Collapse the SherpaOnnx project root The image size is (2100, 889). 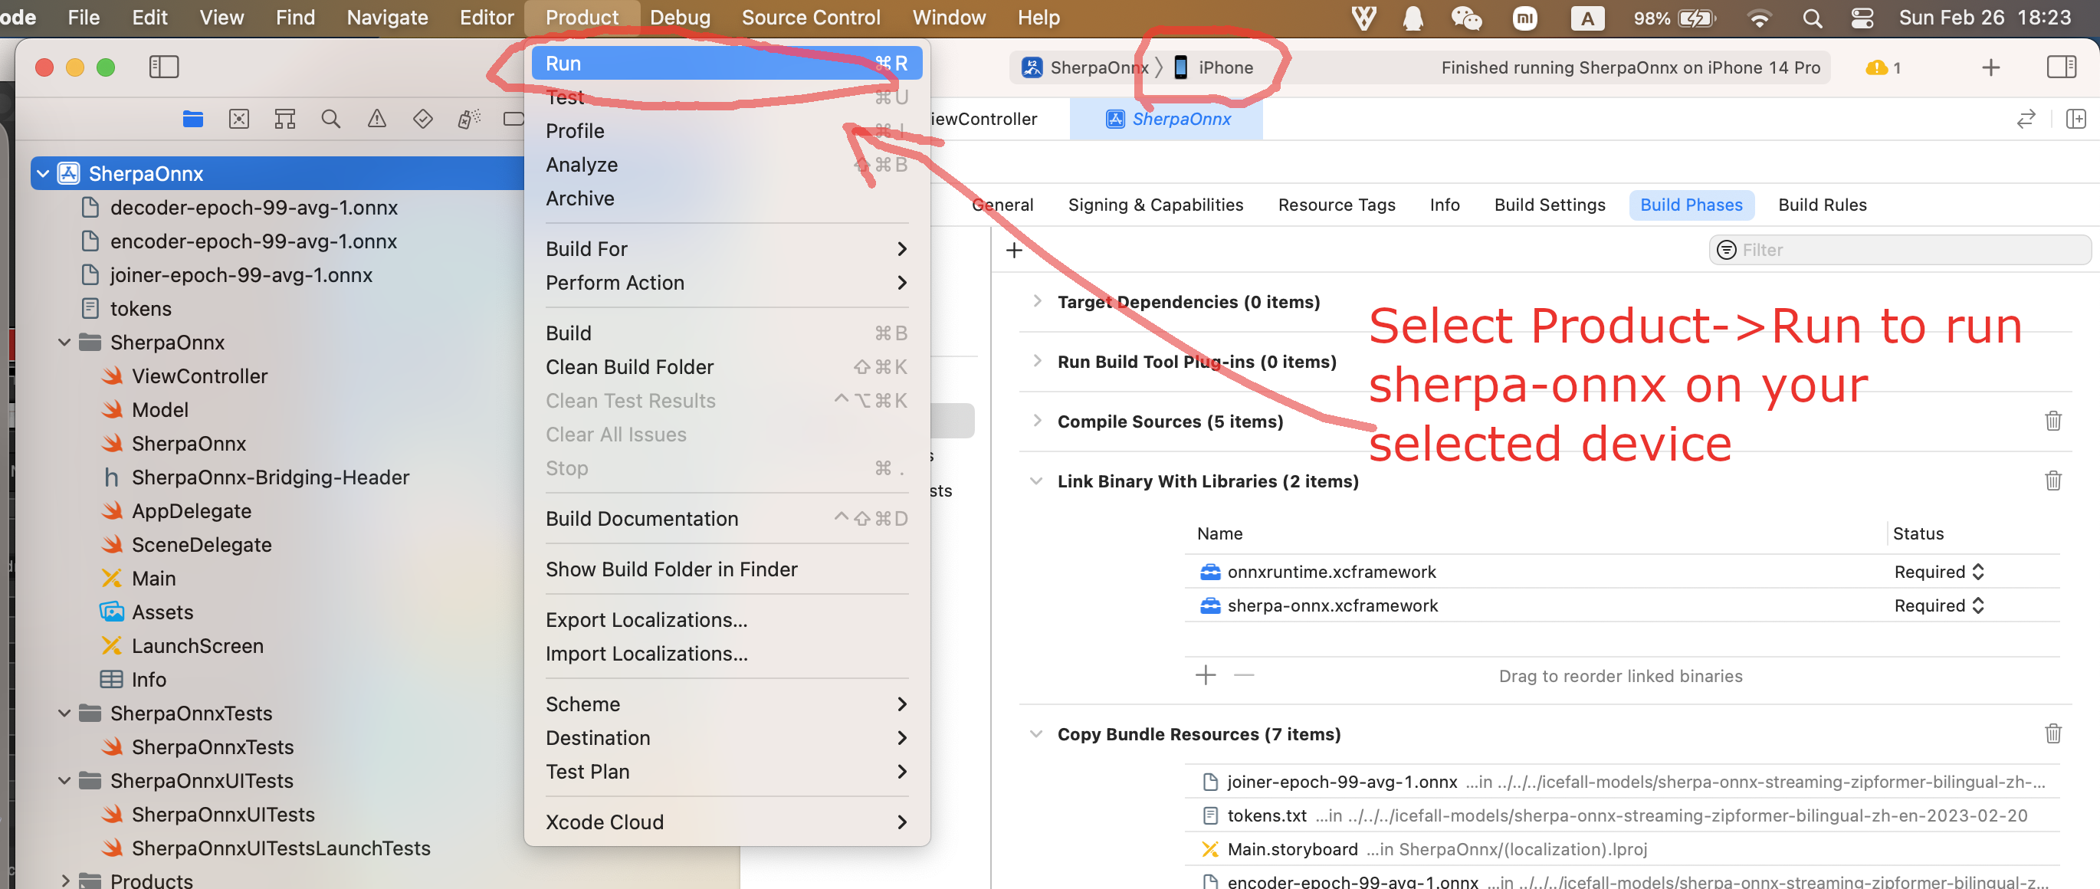pyautogui.click(x=43, y=173)
